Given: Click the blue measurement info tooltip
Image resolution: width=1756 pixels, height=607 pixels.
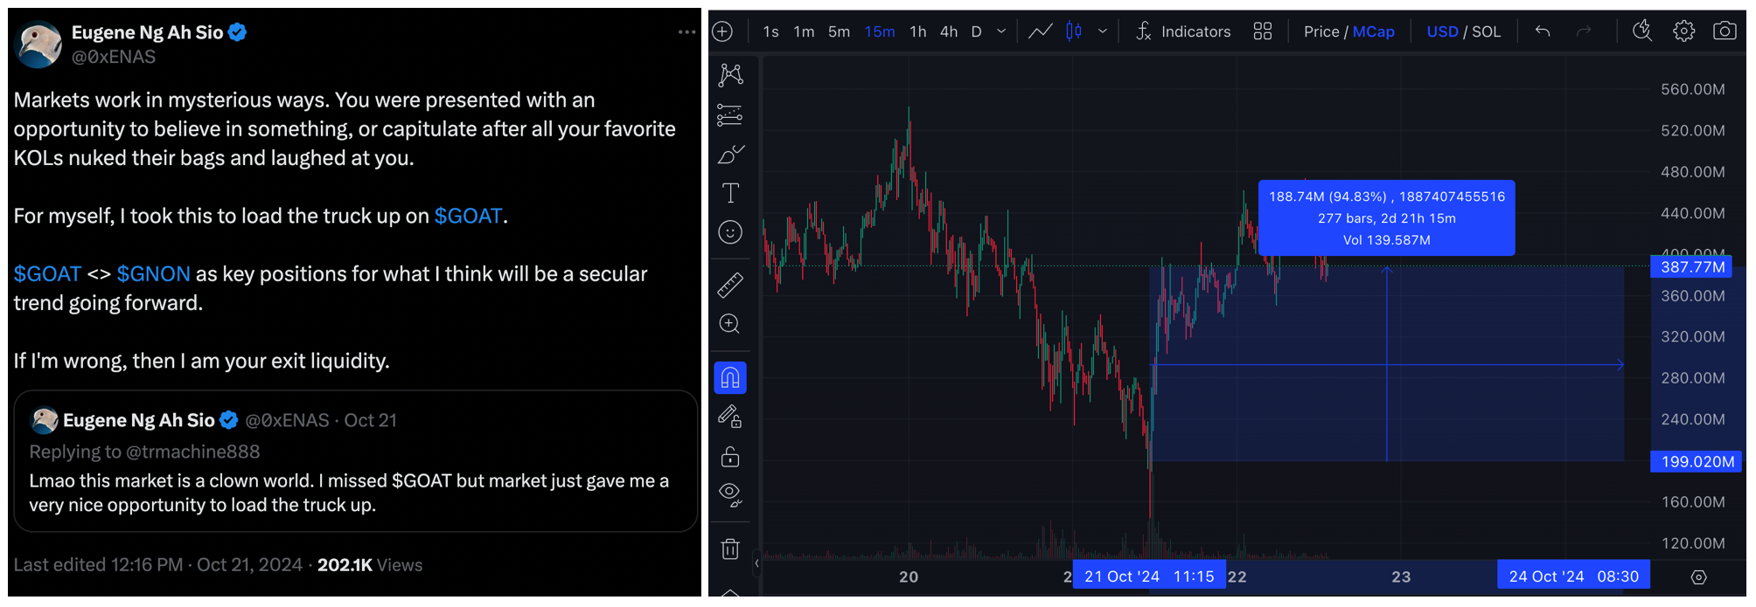Looking at the screenshot, I should [1386, 218].
